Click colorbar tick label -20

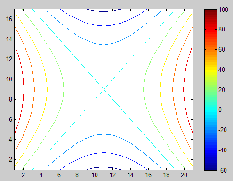(x=223, y=130)
